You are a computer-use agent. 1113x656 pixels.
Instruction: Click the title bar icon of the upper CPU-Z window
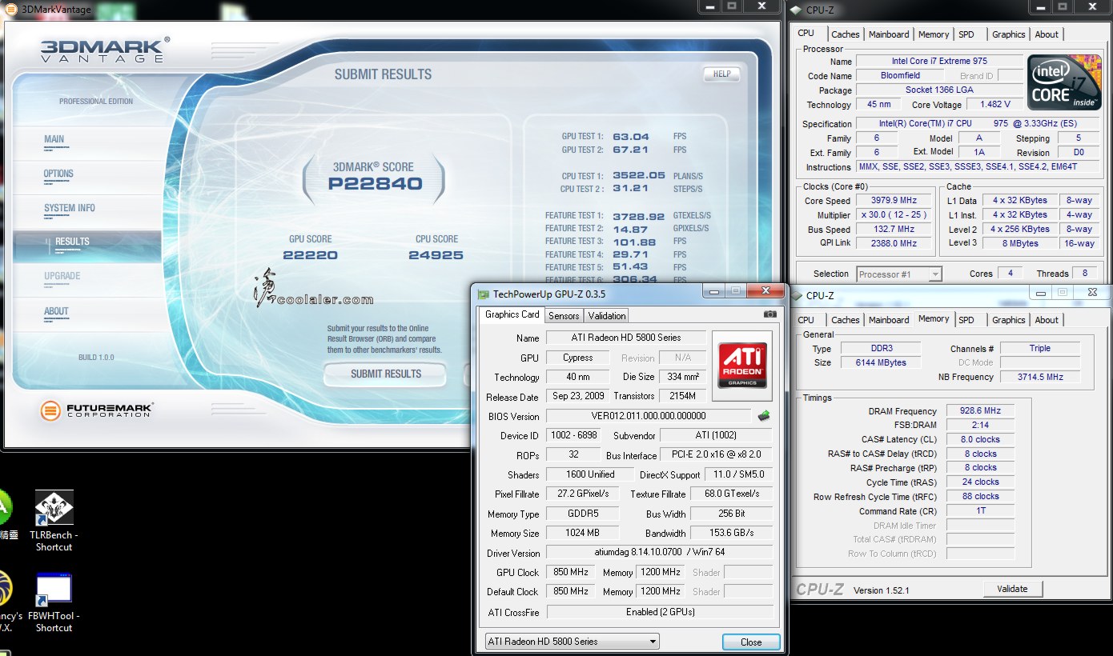[x=795, y=10]
